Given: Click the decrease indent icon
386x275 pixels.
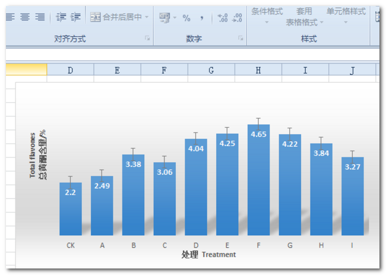Looking at the screenshot, I should pos(61,17).
